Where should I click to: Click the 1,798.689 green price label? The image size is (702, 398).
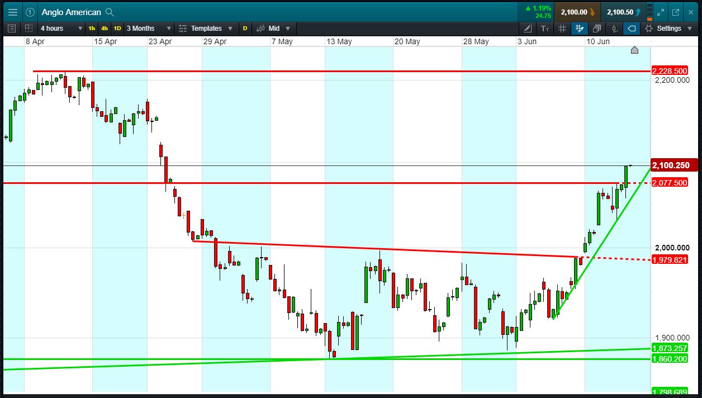[670, 392]
